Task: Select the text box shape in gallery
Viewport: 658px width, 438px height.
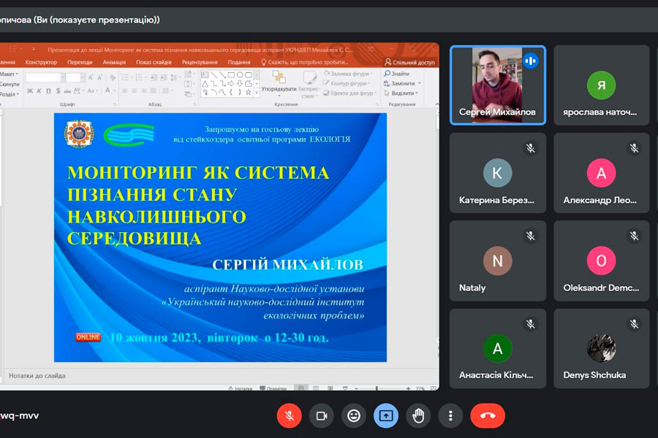Action: click(205, 75)
